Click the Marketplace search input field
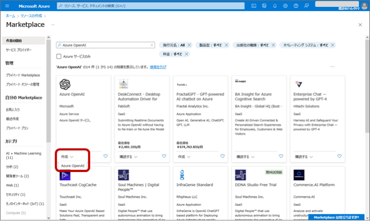Image resolution: width=370 pixels, height=221 pixels. (106, 45)
